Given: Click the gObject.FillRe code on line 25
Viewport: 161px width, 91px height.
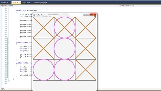Looking at the screenshot, I should pos(26,20).
